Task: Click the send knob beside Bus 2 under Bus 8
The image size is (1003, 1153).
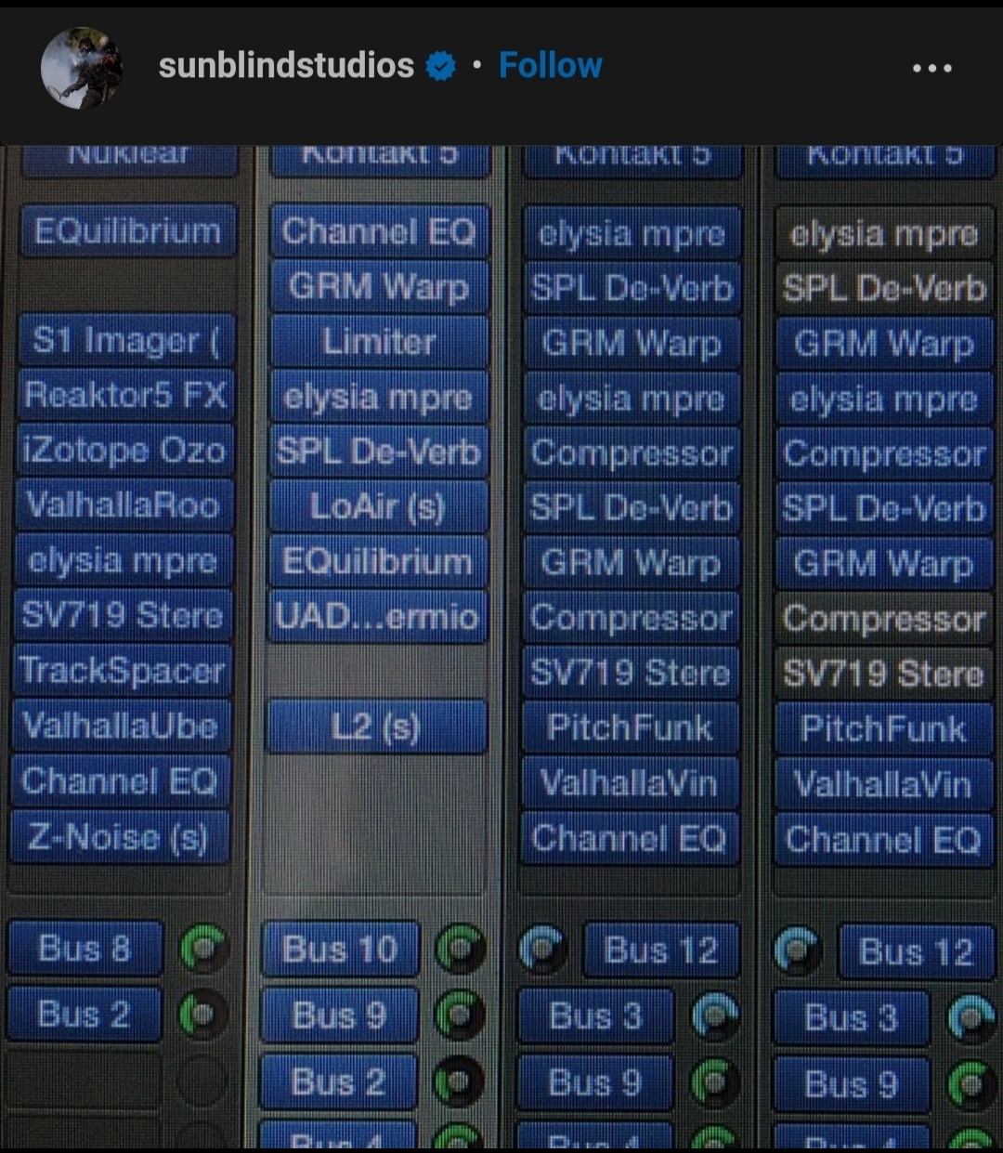Action: point(202,1015)
